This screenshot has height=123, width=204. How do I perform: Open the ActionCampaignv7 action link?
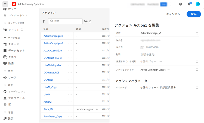(x=53, y=43)
